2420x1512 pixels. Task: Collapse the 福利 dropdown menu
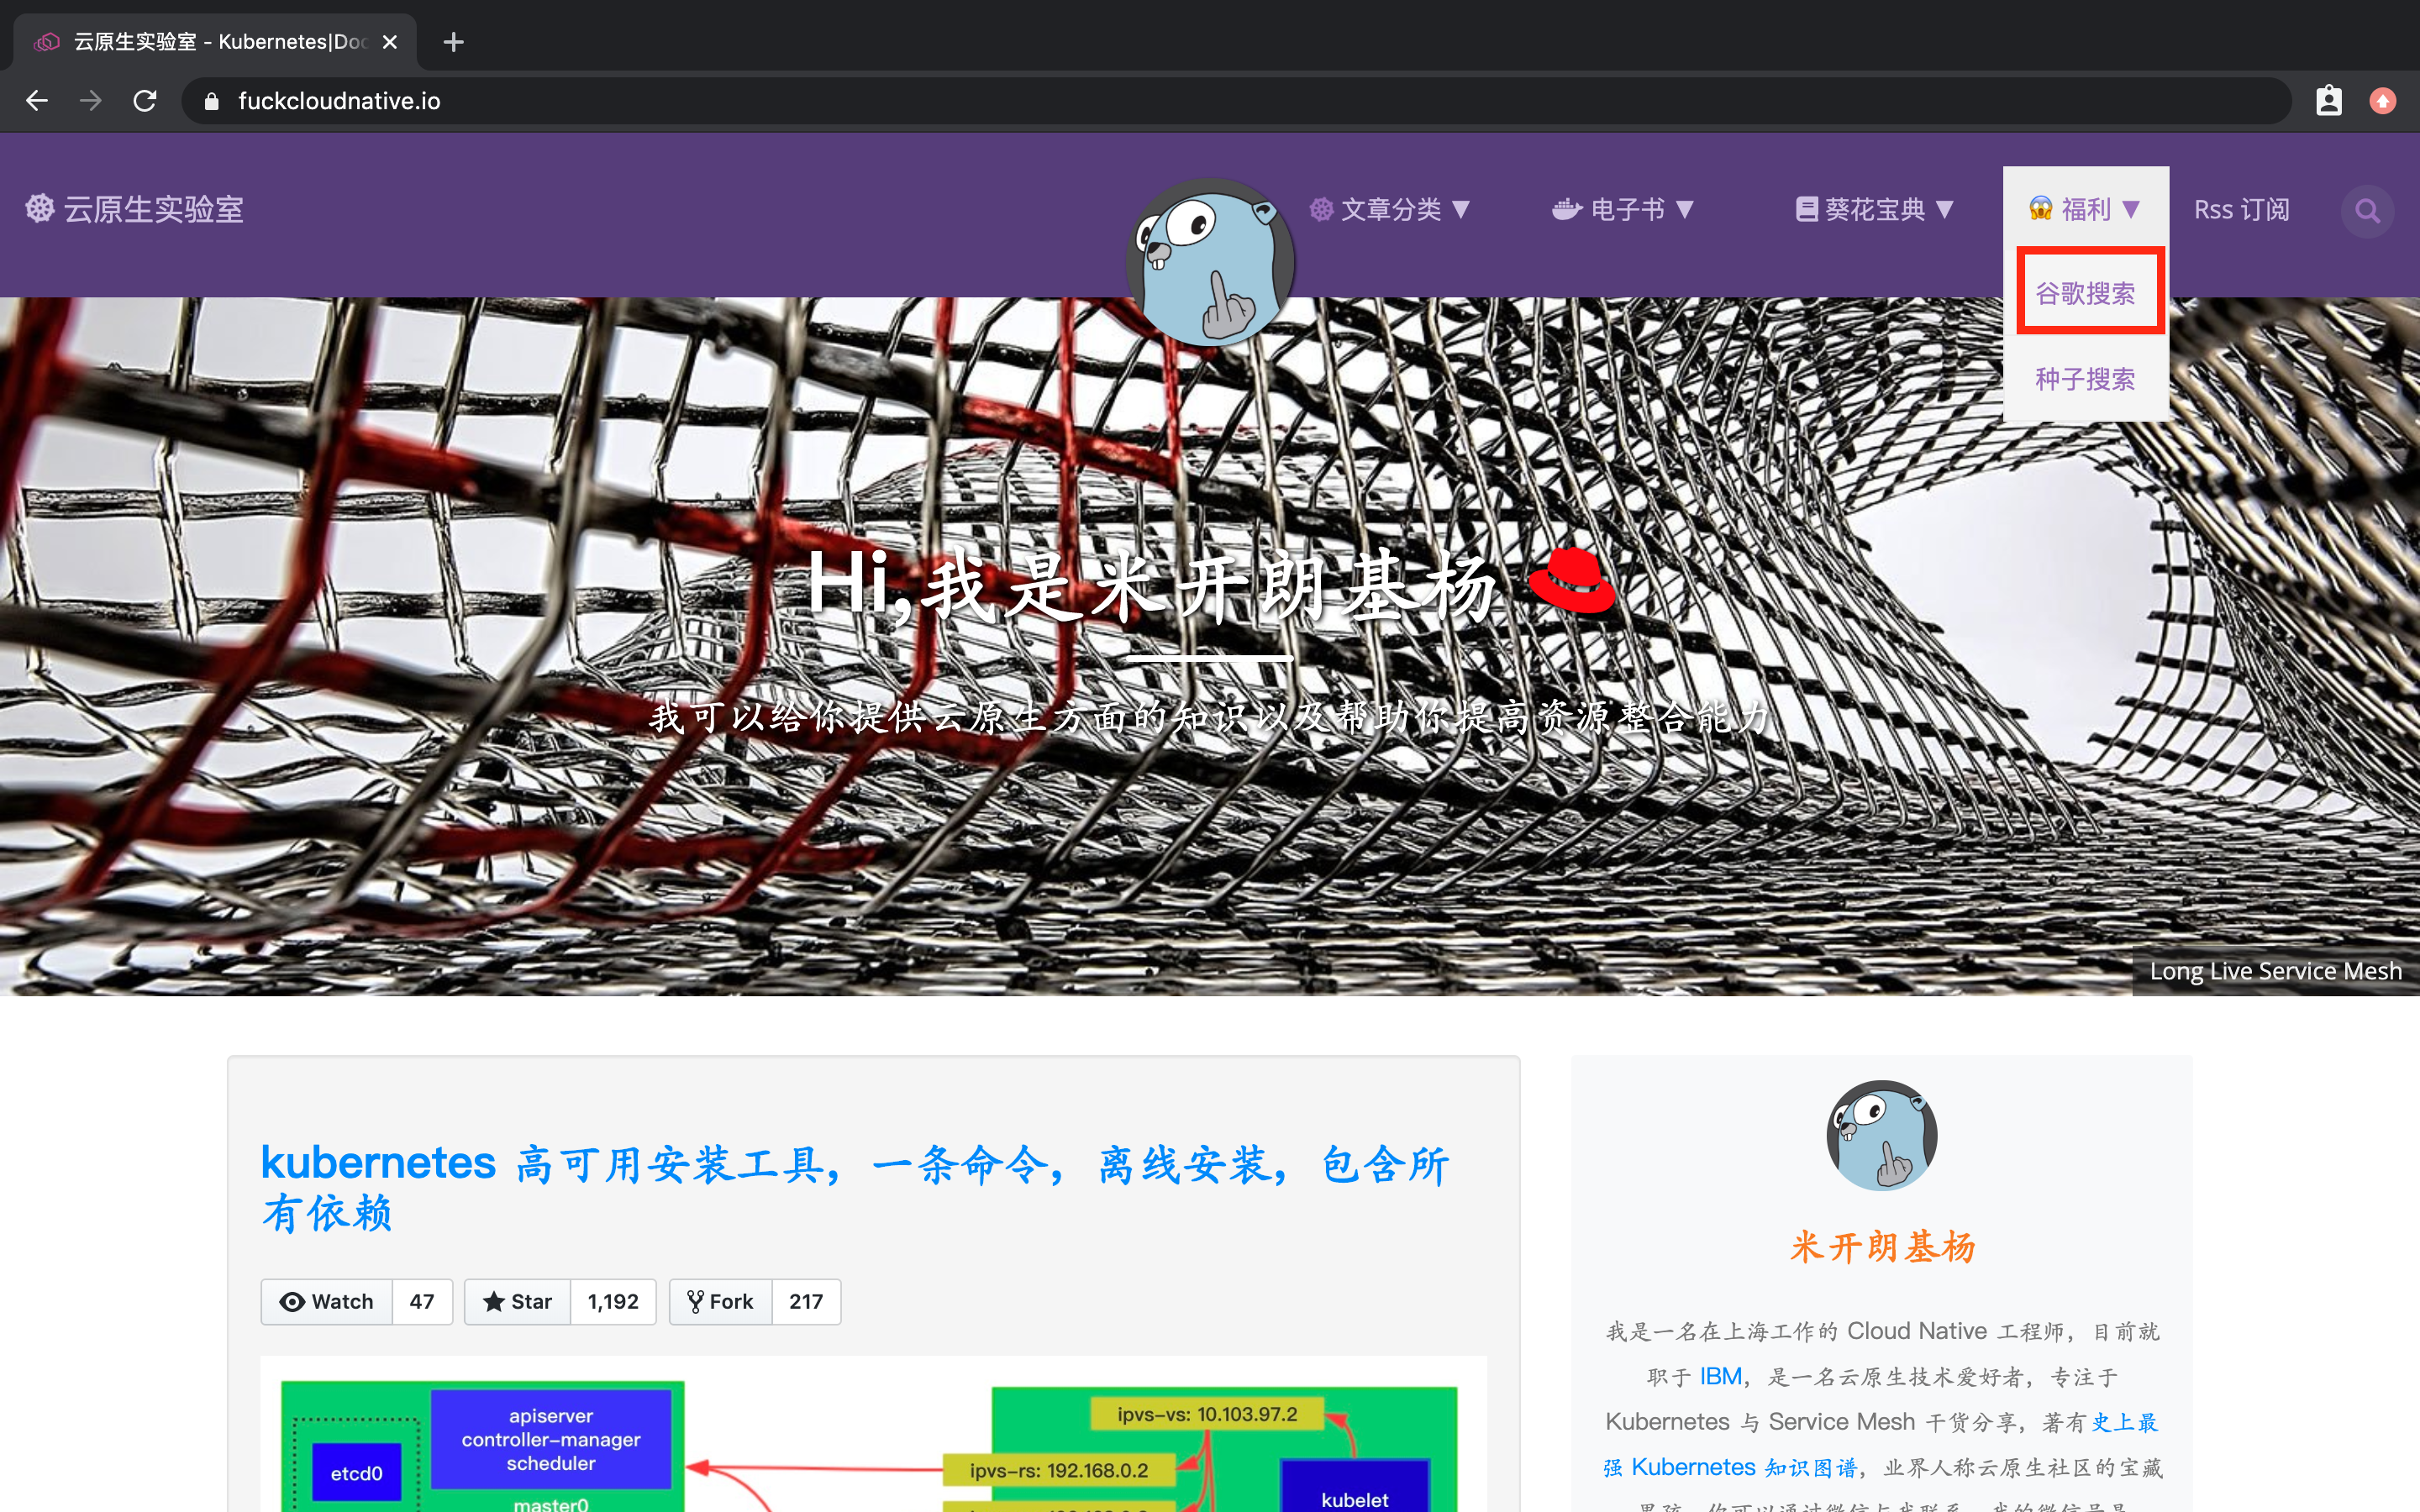[x=2085, y=209]
